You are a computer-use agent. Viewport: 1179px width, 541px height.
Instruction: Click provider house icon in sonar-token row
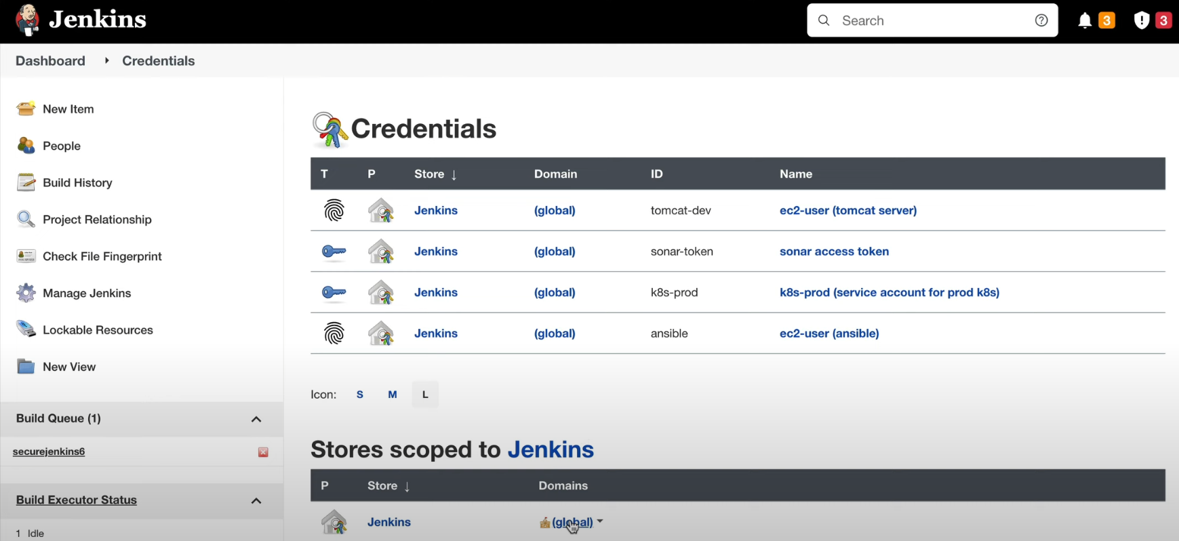(381, 252)
